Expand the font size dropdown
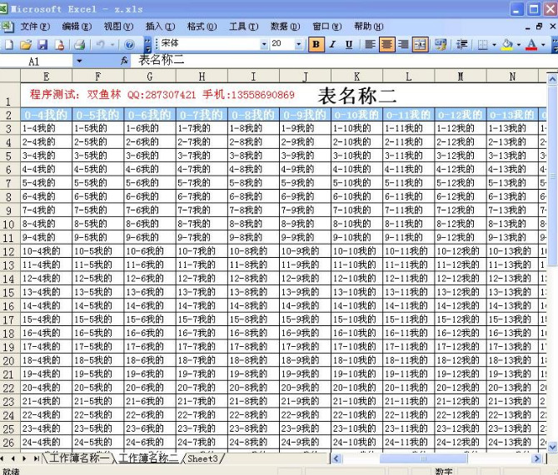The image size is (558, 475). tap(299, 44)
